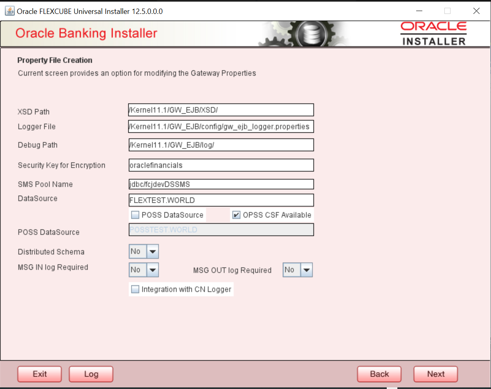Open the Log button
The width and height of the screenshot is (491, 389).
click(x=91, y=374)
